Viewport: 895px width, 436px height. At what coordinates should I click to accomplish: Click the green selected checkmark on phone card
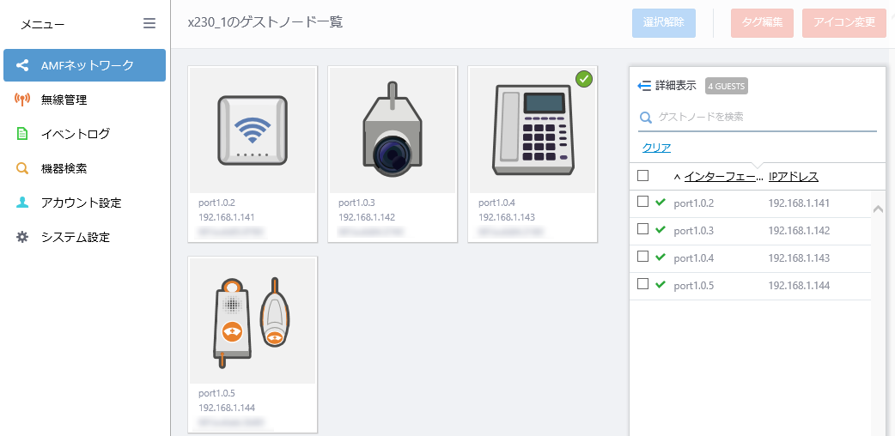[583, 79]
